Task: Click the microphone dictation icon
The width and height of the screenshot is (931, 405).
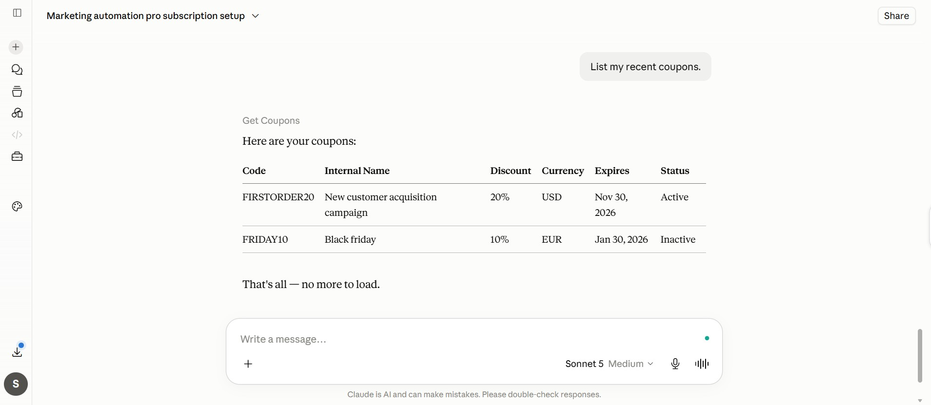Action: click(675, 364)
